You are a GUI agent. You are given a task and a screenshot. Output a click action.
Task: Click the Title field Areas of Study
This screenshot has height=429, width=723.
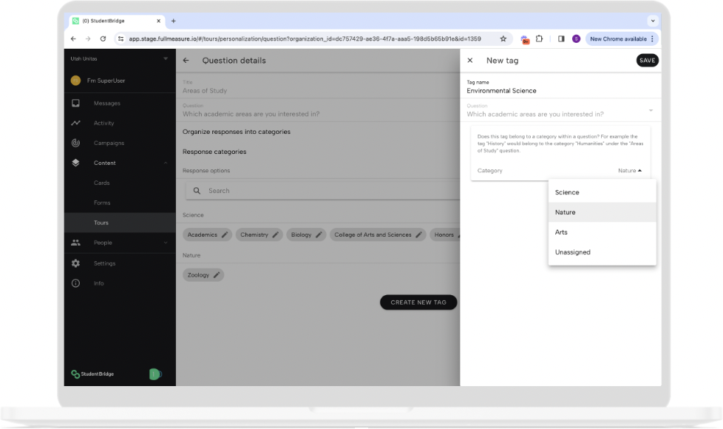click(x=318, y=87)
